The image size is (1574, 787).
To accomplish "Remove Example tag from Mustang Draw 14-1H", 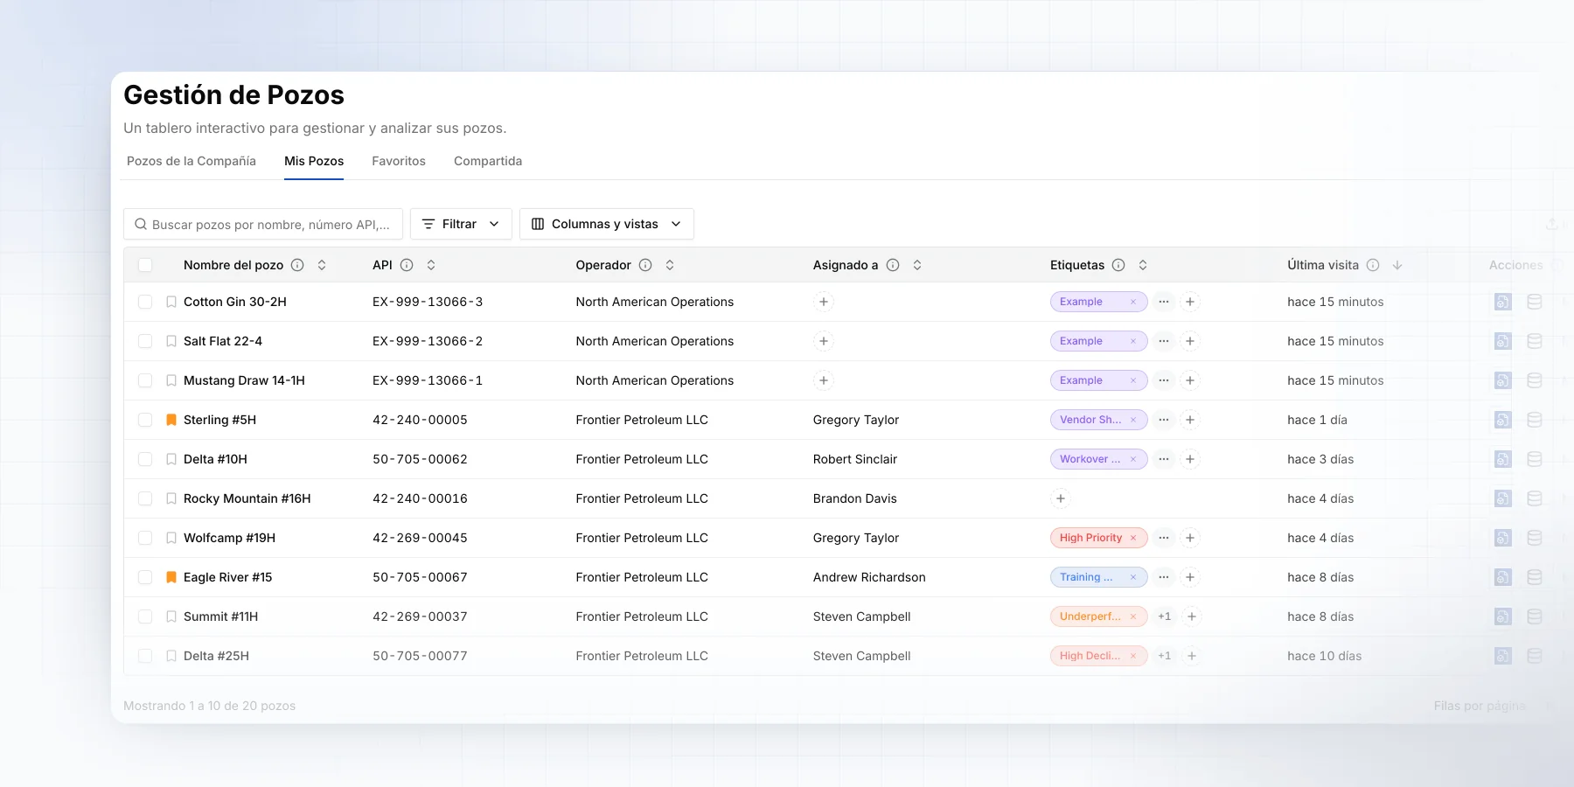I will coord(1133,380).
